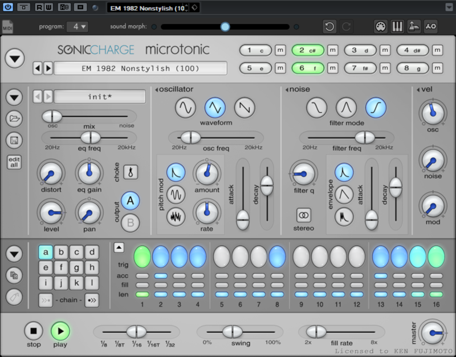
Task: Select drum channel 4 d#
Action: click(x=412, y=50)
